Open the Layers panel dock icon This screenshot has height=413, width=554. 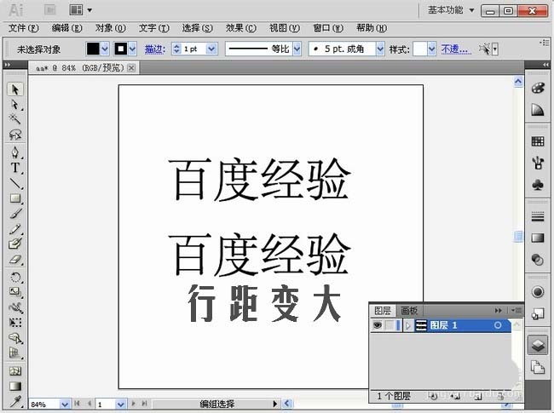click(538, 345)
